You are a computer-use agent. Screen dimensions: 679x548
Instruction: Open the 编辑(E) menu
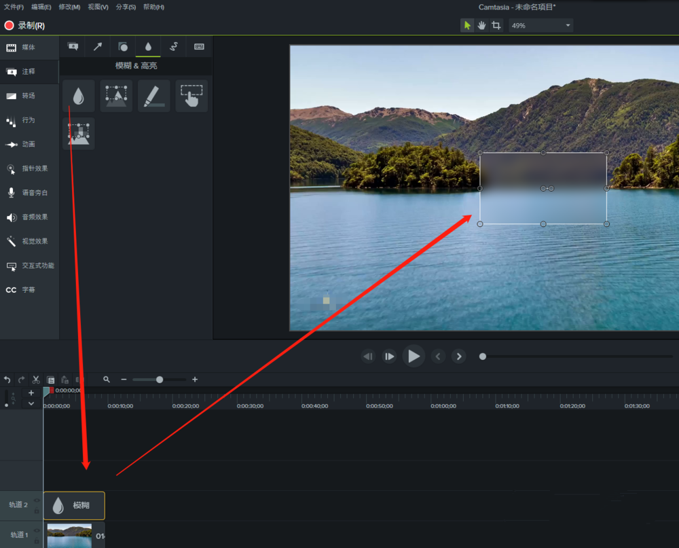click(40, 6)
